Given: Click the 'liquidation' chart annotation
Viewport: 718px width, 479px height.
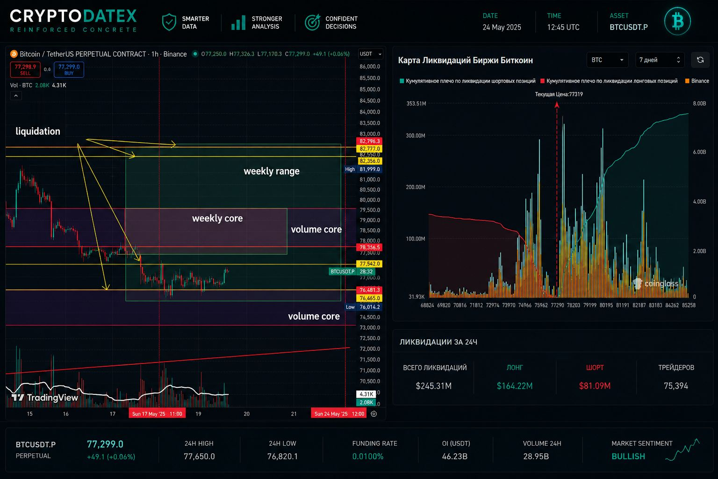Looking at the screenshot, I should click(38, 131).
